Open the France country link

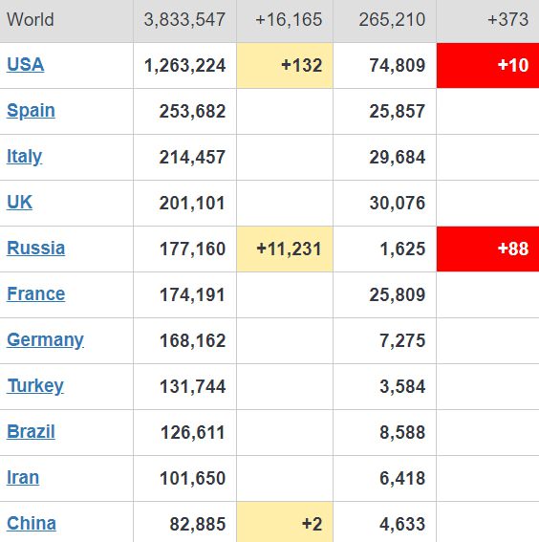coord(36,294)
